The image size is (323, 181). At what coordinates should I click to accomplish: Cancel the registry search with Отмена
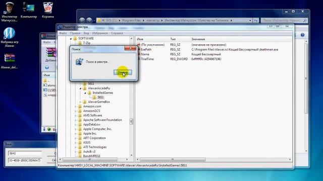(123, 72)
